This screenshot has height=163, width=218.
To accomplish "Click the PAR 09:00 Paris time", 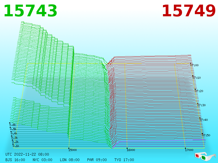I will coord(97,160).
